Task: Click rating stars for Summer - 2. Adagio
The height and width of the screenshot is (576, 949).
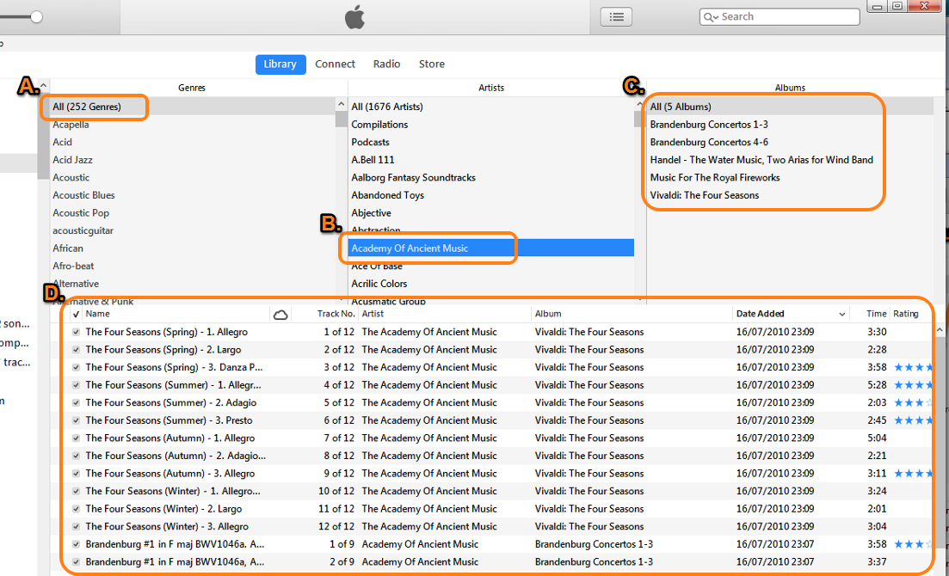Action: pos(913,403)
